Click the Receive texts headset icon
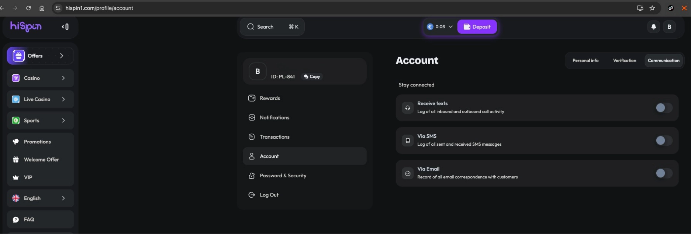The width and height of the screenshot is (691, 234). [408, 108]
